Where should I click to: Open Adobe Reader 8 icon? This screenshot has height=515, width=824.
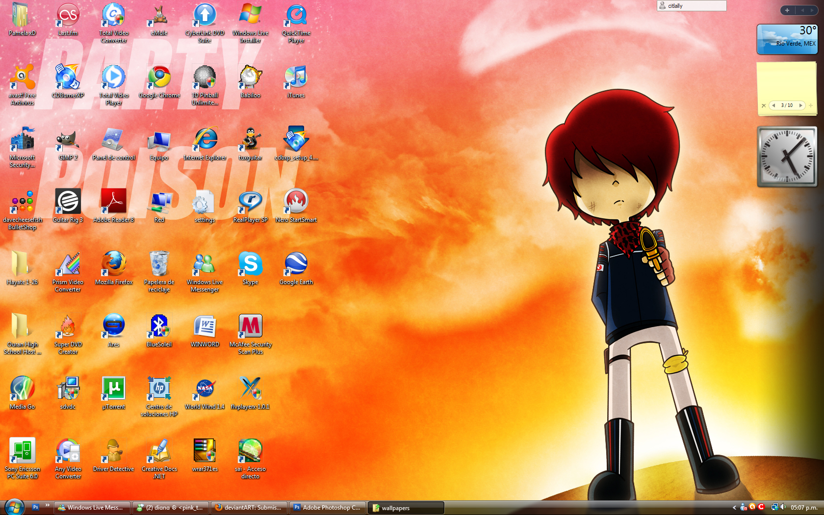click(113, 206)
